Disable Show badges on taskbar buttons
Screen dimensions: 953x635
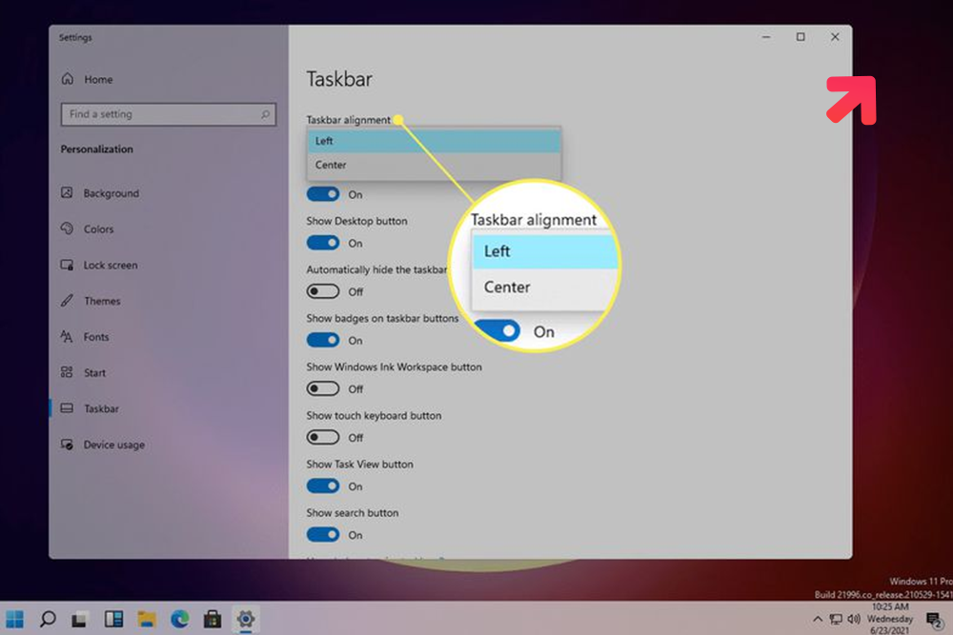tap(323, 340)
